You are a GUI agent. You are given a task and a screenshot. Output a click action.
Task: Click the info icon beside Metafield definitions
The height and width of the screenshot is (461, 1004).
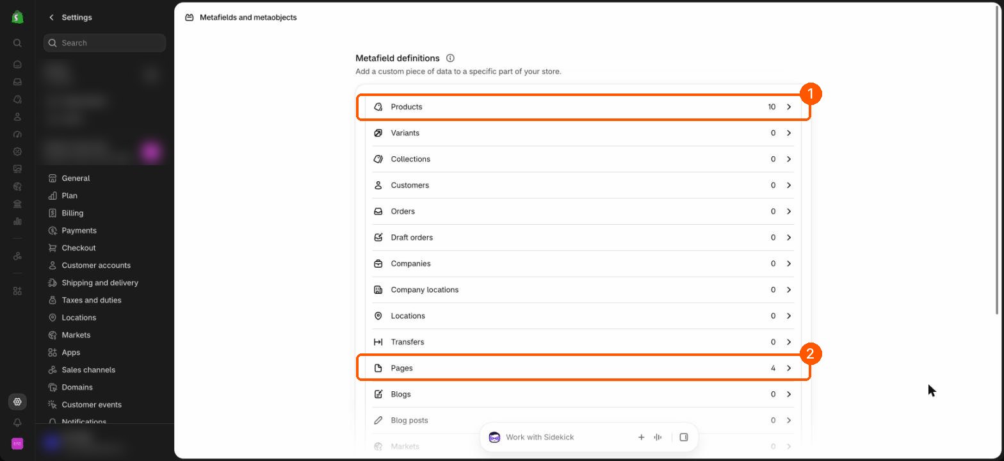tap(450, 58)
